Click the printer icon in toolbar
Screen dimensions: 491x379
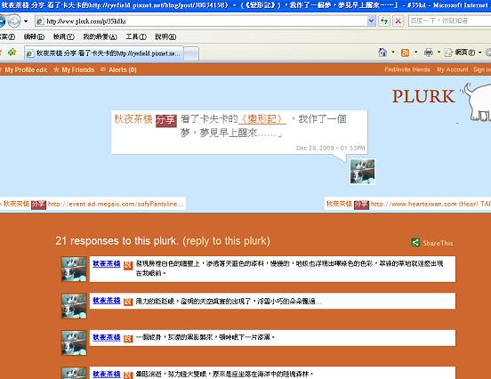pyautogui.click(x=429, y=52)
